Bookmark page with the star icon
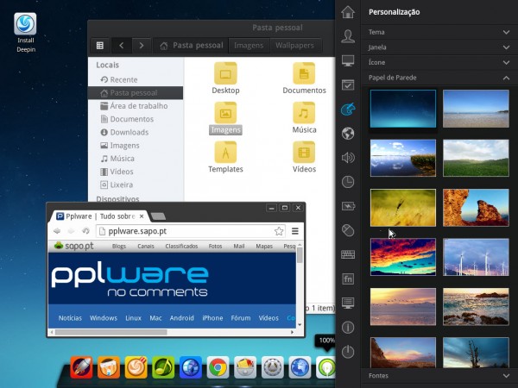This screenshot has height=388, width=518. pos(279,231)
